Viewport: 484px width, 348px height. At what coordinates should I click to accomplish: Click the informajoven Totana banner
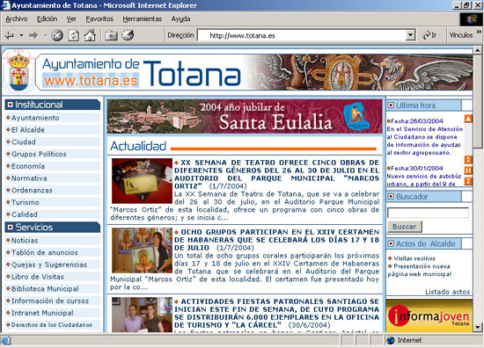(x=429, y=315)
